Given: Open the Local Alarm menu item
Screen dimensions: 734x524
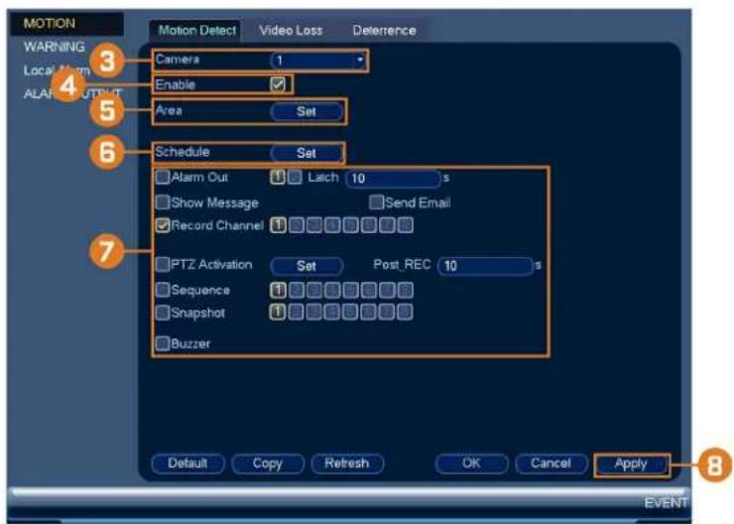Looking at the screenshot, I should (x=57, y=70).
